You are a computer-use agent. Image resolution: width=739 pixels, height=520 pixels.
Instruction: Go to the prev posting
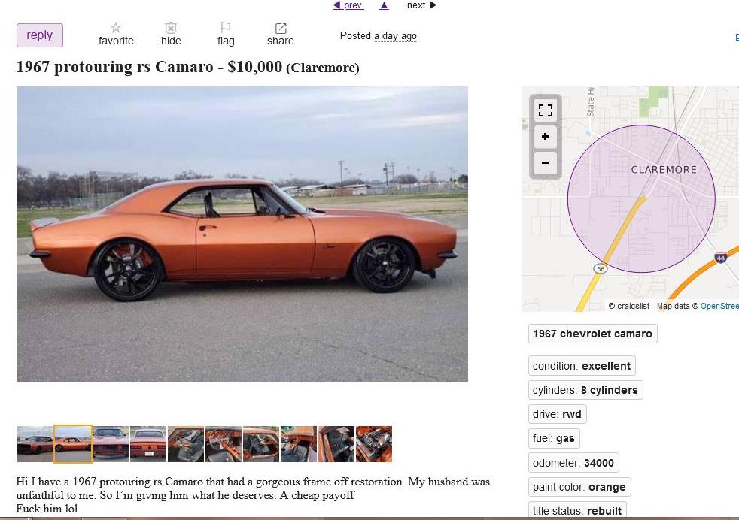coord(348,5)
